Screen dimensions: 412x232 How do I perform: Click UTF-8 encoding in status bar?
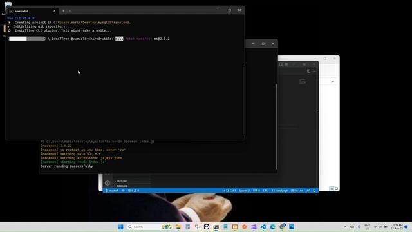tap(256, 191)
